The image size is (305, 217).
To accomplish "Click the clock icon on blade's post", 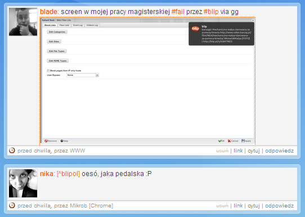I will pyautogui.click(x=12, y=150).
